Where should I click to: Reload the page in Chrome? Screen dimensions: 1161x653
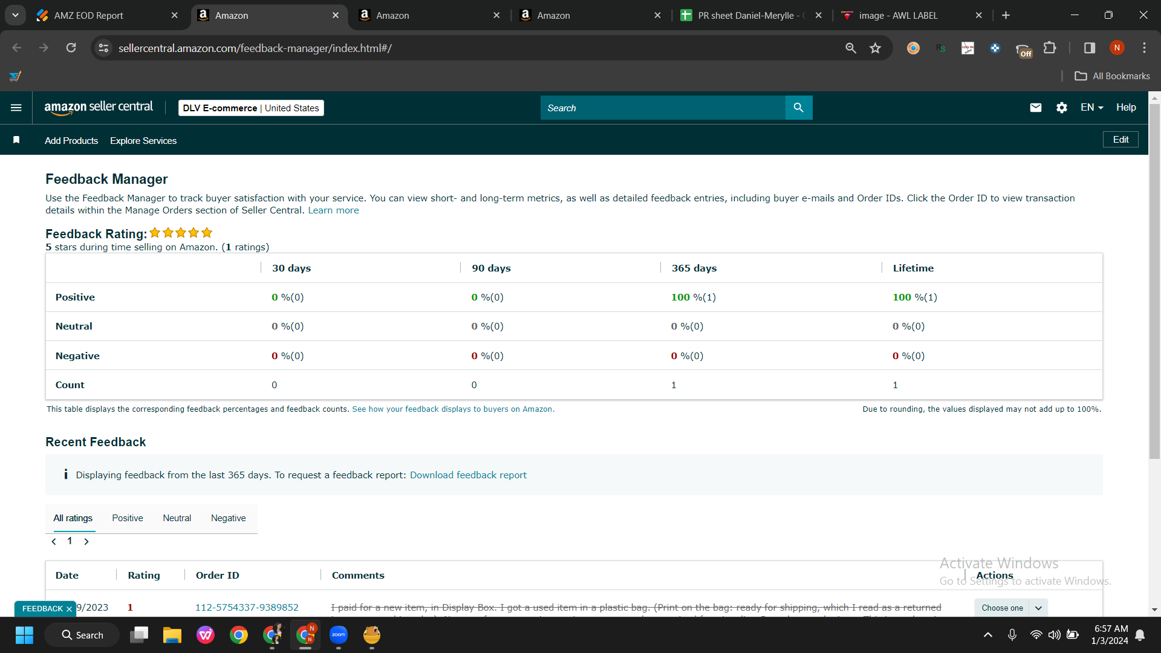(x=71, y=48)
